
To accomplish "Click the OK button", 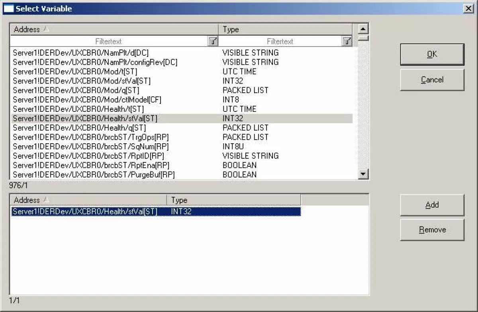I will pyautogui.click(x=432, y=55).
